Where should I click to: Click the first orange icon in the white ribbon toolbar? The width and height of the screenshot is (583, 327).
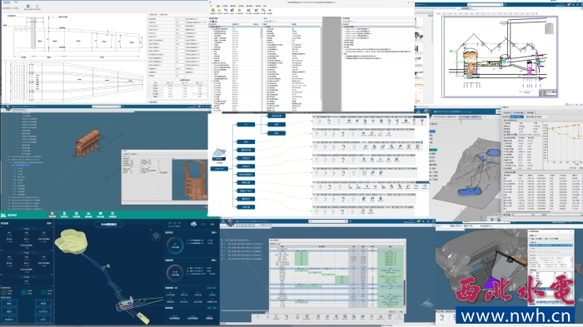pos(213,11)
